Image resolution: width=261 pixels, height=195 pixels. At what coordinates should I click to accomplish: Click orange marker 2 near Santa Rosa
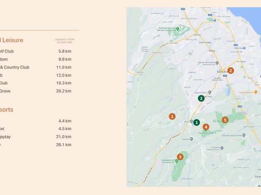(x=230, y=71)
